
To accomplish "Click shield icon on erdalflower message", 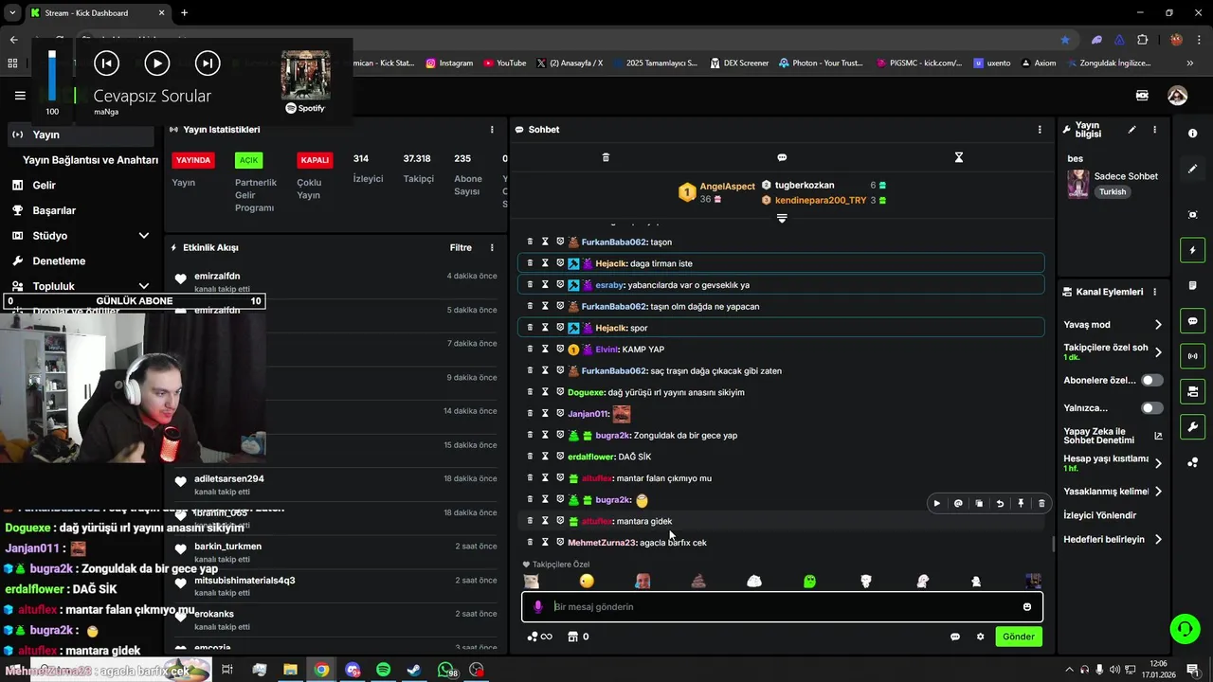I will pyautogui.click(x=560, y=457).
